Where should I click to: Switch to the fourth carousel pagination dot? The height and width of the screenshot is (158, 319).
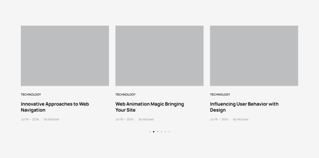(x=161, y=132)
